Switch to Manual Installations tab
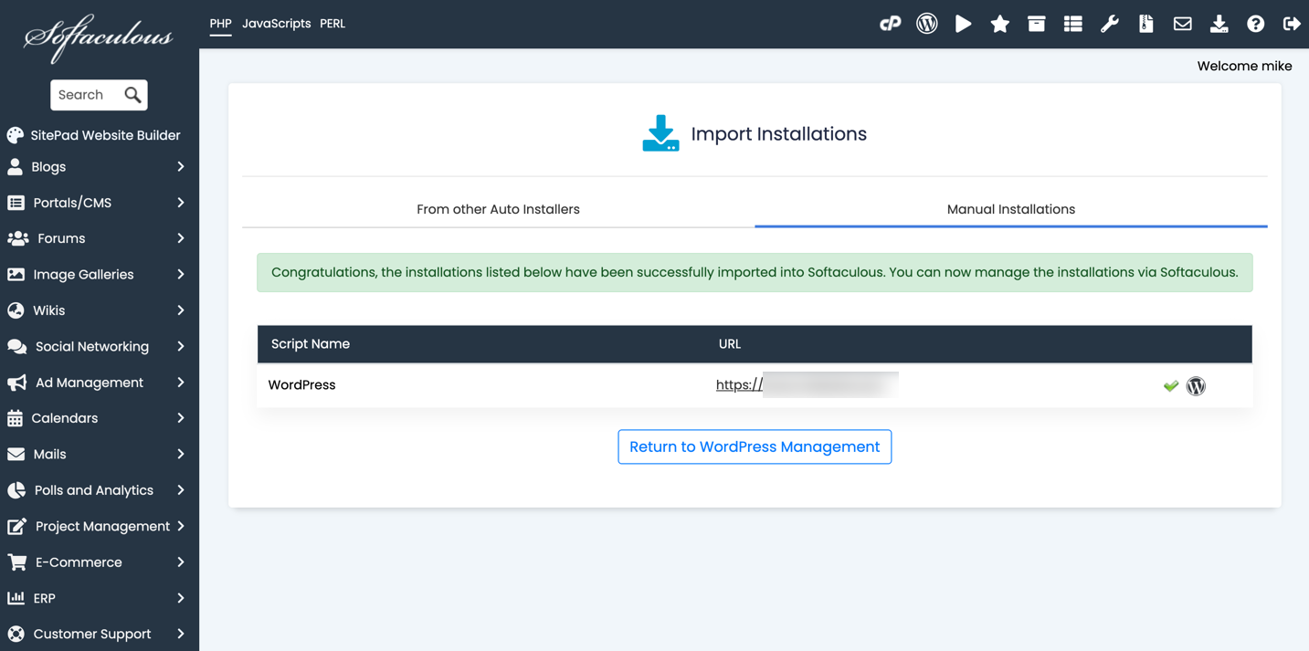 (1010, 209)
